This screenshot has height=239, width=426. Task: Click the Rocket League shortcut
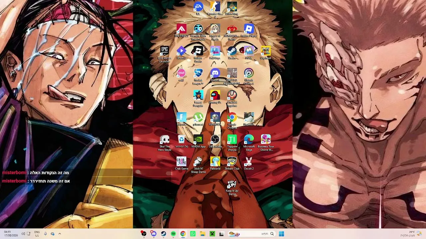click(x=198, y=77)
